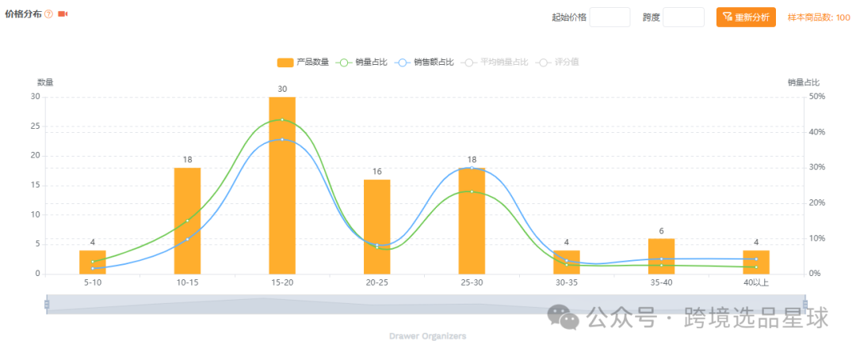Click the 25-30 bar labeled 18
Image resolution: width=856 pixels, height=352 pixels.
pyautogui.click(x=472, y=221)
